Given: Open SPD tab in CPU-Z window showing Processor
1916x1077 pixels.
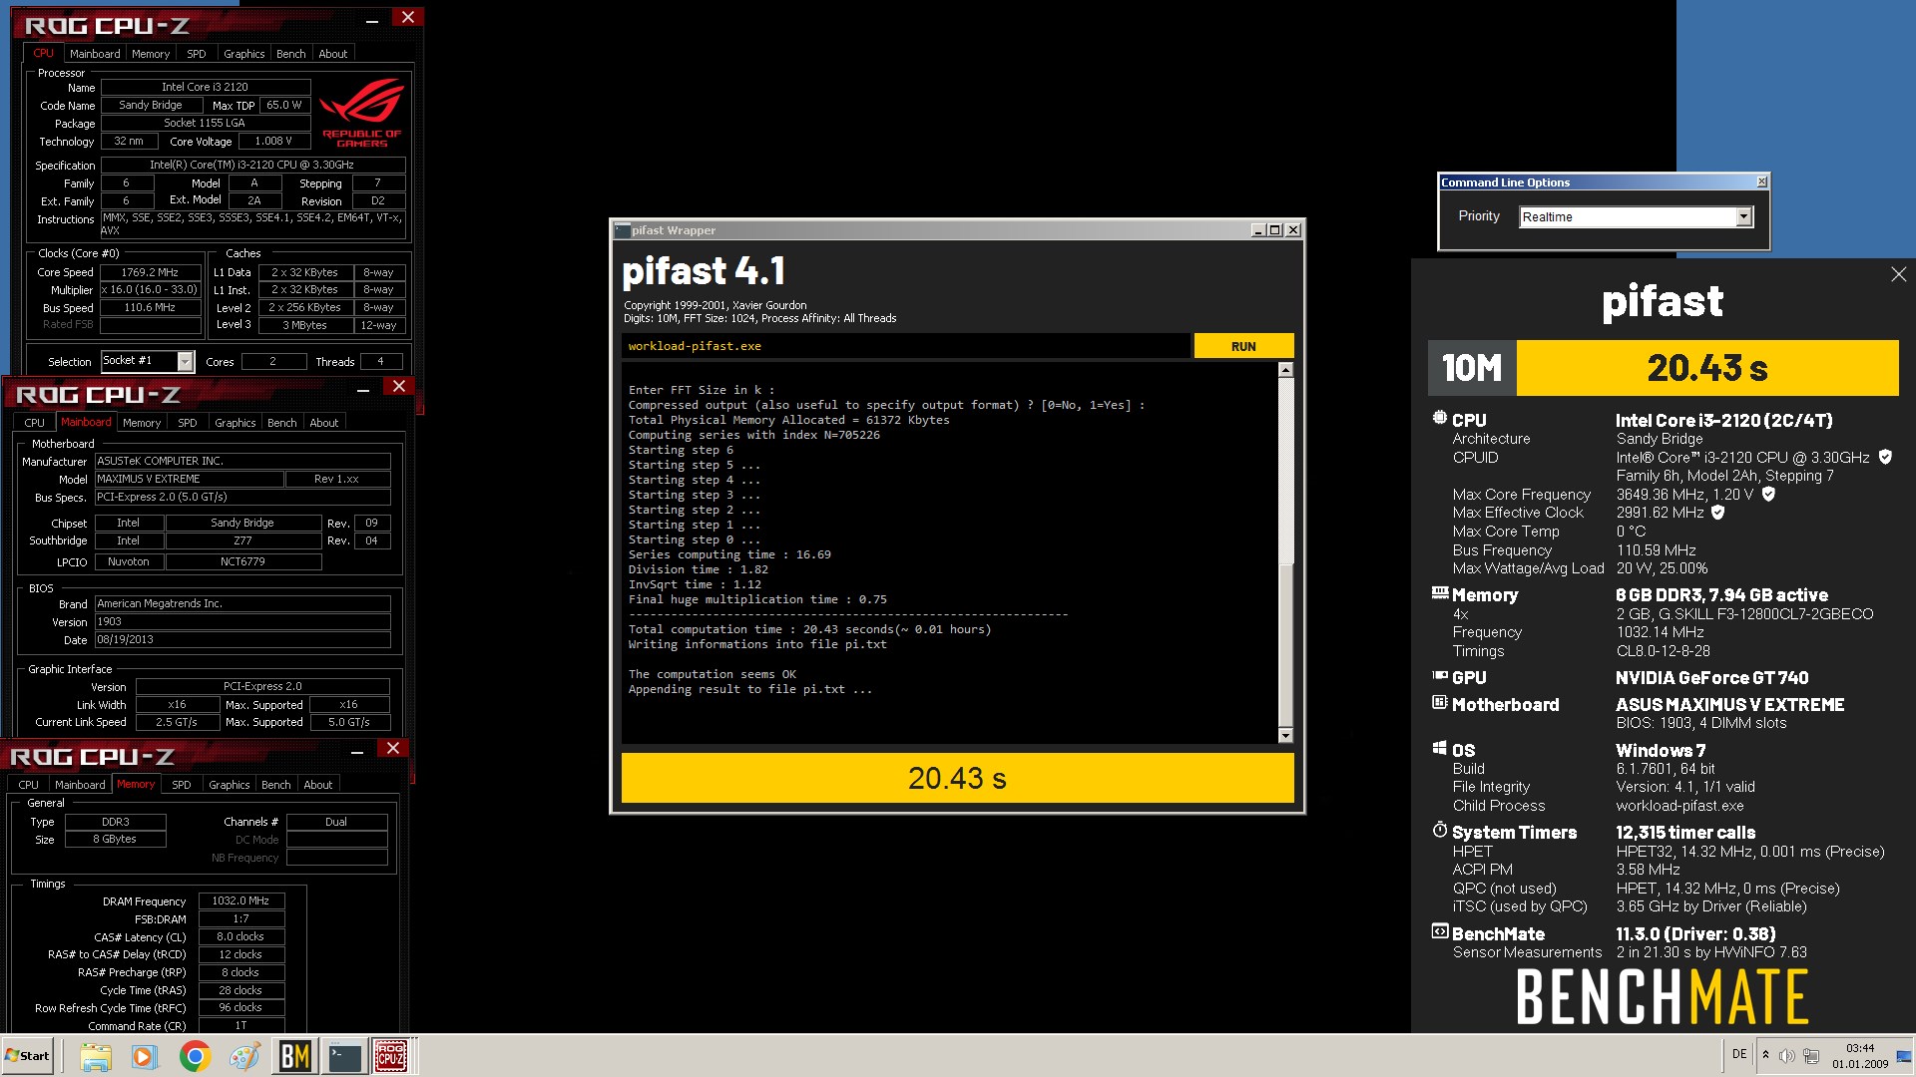Looking at the screenshot, I should coord(197,54).
